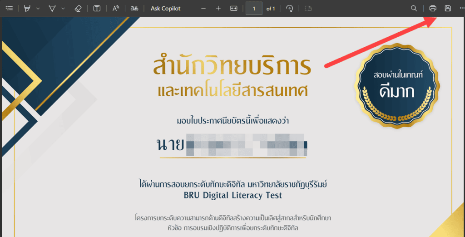
Task: Click the 'มอบใบประกาศนียบัตรนี้เพื่อแสดงว่า' line
Action: pyautogui.click(x=233, y=121)
